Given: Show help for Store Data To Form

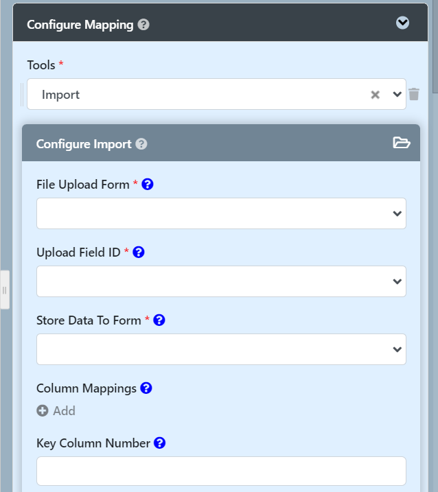Looking at the screenshot, I should tap(159, 320).
